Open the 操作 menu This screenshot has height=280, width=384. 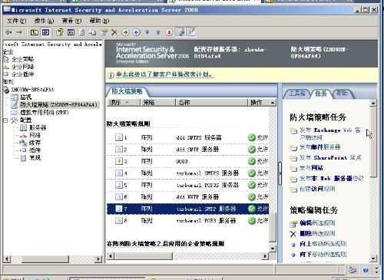pyautogui.click(x=44, y=21)
